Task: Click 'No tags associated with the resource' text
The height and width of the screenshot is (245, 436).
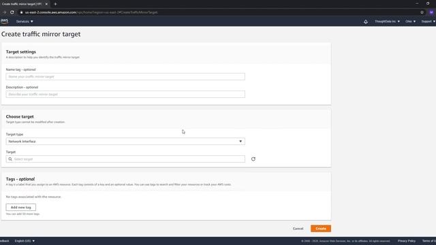Action: coord(33,197)
